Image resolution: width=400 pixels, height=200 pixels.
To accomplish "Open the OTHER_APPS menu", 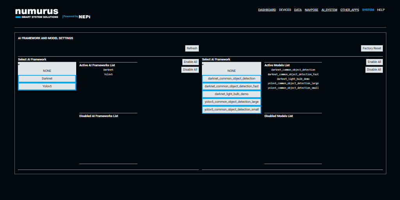I will [349, 10].
